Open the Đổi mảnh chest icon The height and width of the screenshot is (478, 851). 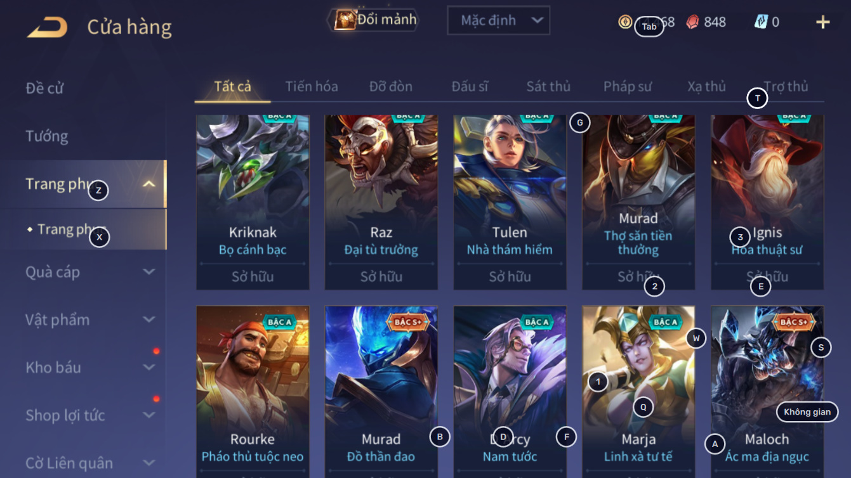coord(345,20)
